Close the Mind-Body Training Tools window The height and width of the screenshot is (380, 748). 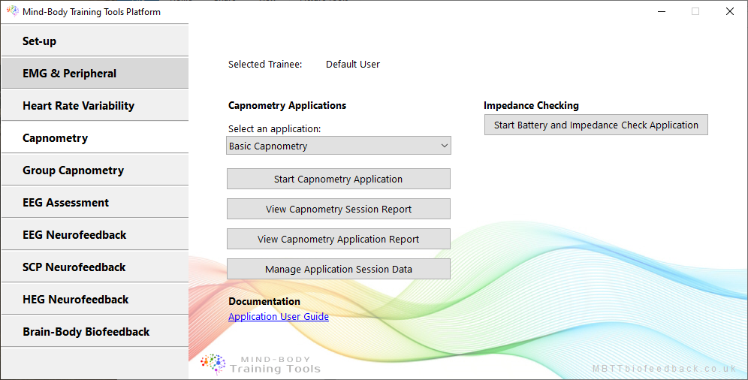point(730,11)
